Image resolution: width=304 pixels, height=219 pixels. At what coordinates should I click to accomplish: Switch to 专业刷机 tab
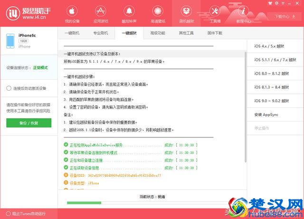coord(101,33)
